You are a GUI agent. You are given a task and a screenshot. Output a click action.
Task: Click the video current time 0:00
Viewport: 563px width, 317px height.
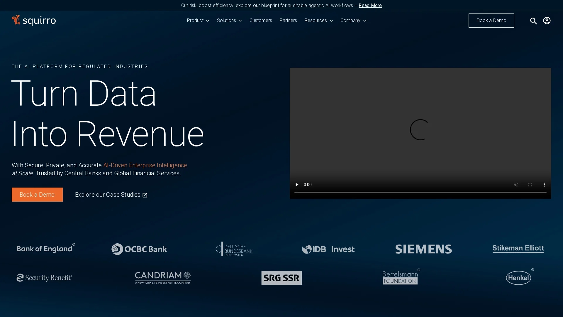[308, 185]
